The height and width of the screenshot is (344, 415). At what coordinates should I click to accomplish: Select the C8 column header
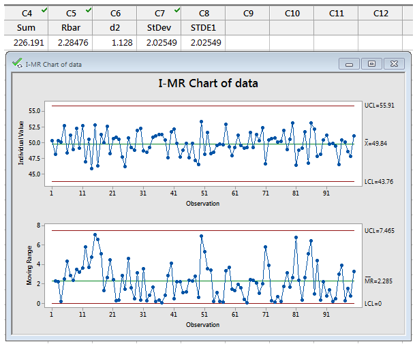(204, 14)
